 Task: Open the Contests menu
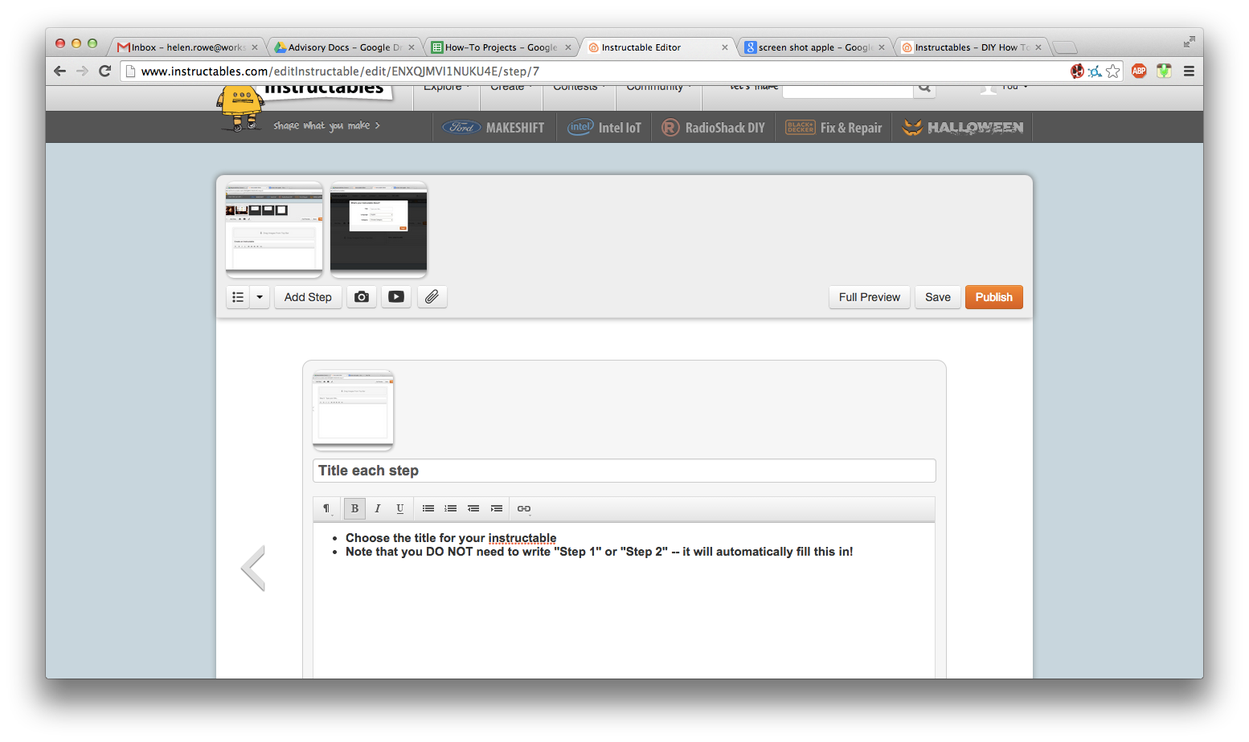click(x=578, y=87)
